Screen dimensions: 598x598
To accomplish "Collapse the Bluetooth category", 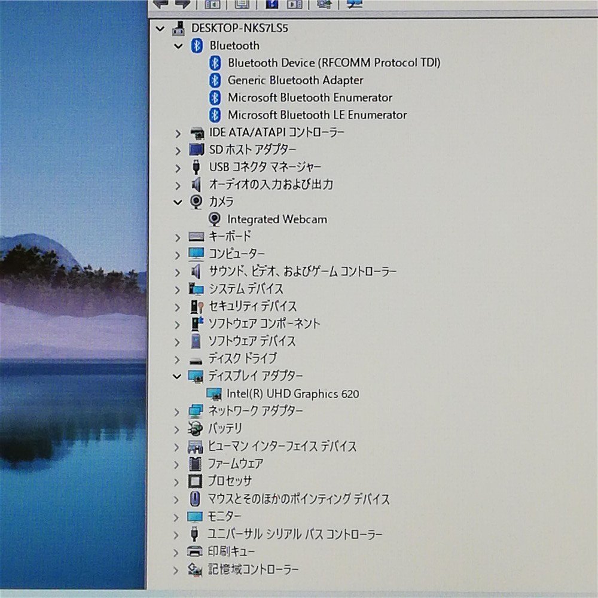I will [x=178, y=46].
